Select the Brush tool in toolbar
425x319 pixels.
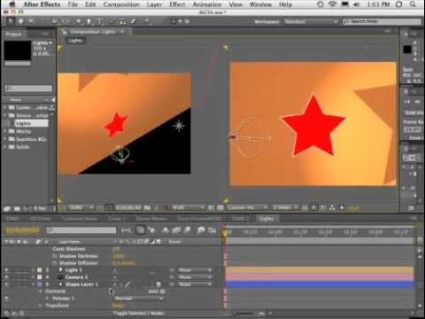click(112, 21)
